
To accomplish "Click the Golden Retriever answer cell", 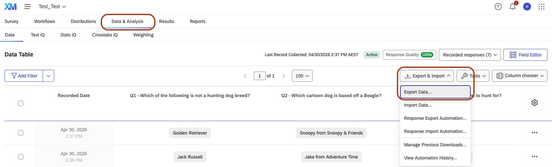I will (190, 133).
